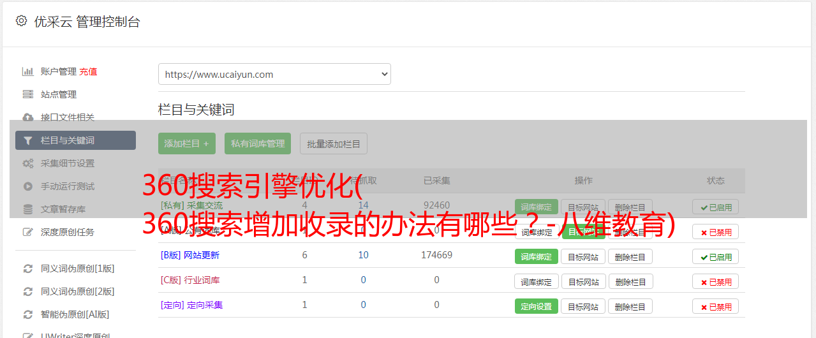
Task: Click the gears icon for 采集细节设置
Action: pyautogui.click(x=27, y=163)
